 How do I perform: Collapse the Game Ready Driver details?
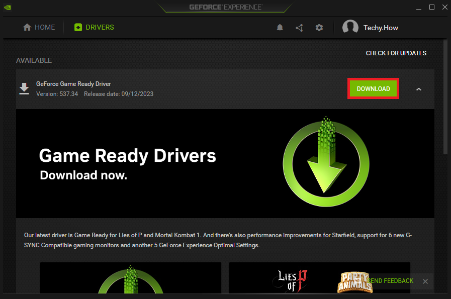tap(418, 89)
